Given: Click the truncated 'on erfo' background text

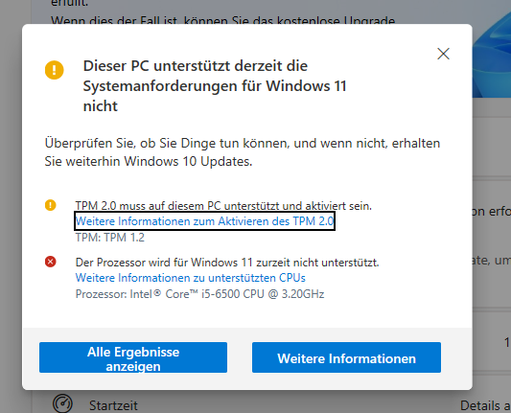Looking at the screenshot, I should click(x=491, y=212).
